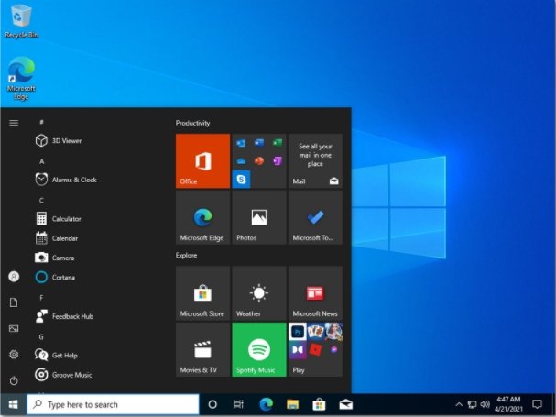This screenshot has height=417, width=556.
Task: Click the 'Type here to search' box
Action: click(x=113, y=404)
